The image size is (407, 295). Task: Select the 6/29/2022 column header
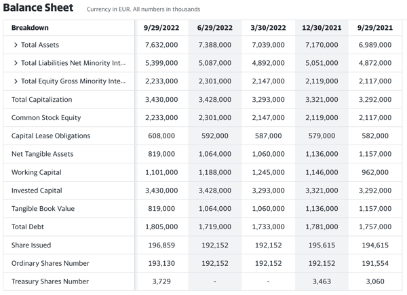215,28
